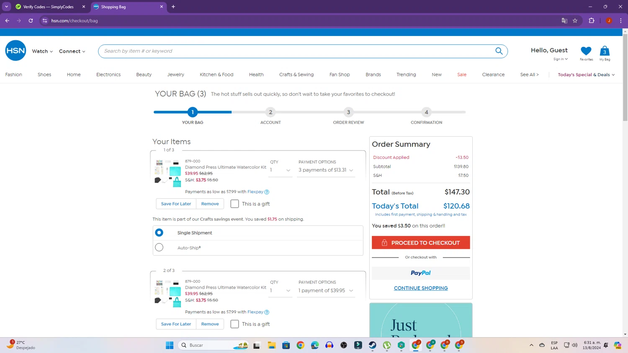
Task: Click the HSN logo
Action: pyautogui.click(x=15, y=51)
